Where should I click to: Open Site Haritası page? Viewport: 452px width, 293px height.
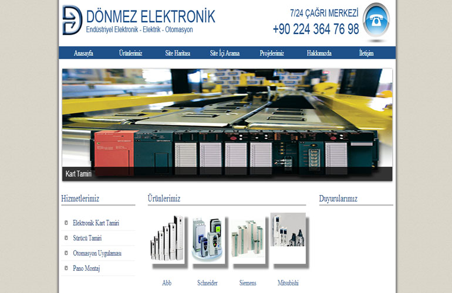177,53
